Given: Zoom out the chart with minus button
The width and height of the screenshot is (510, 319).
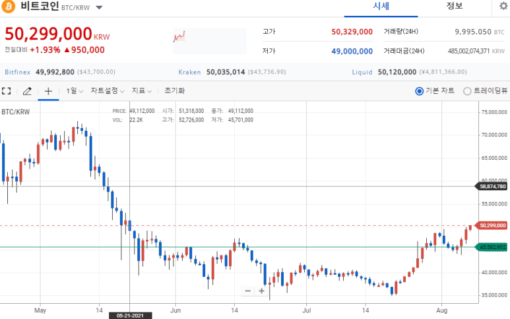Looking at the screenshot, I should (248, 291).
